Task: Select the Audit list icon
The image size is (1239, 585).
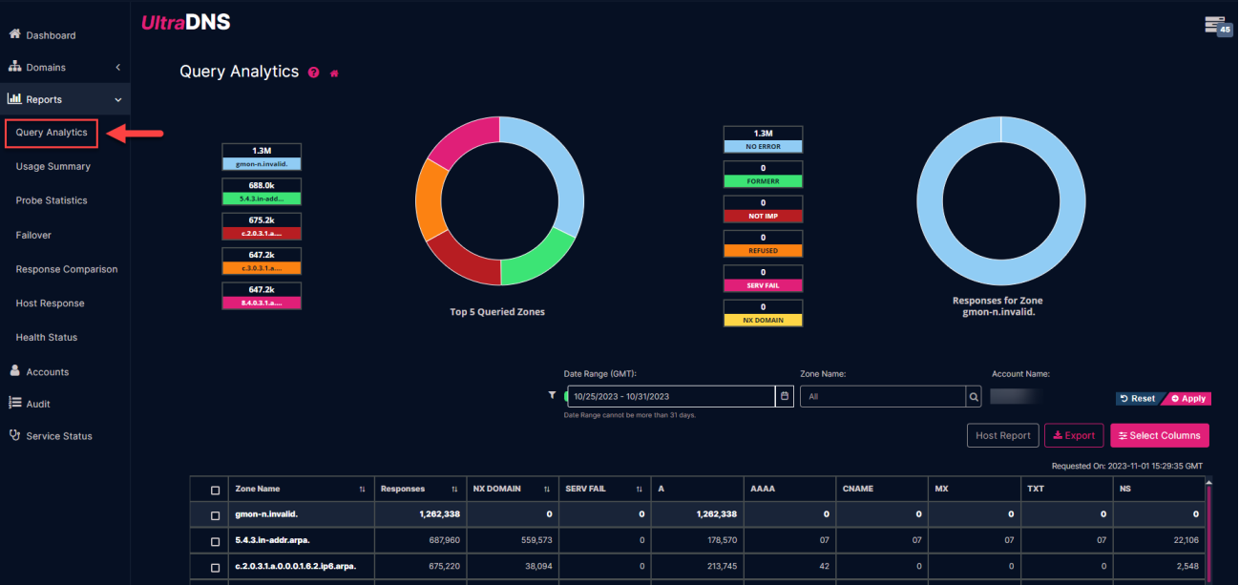Action: click(14, 403)
